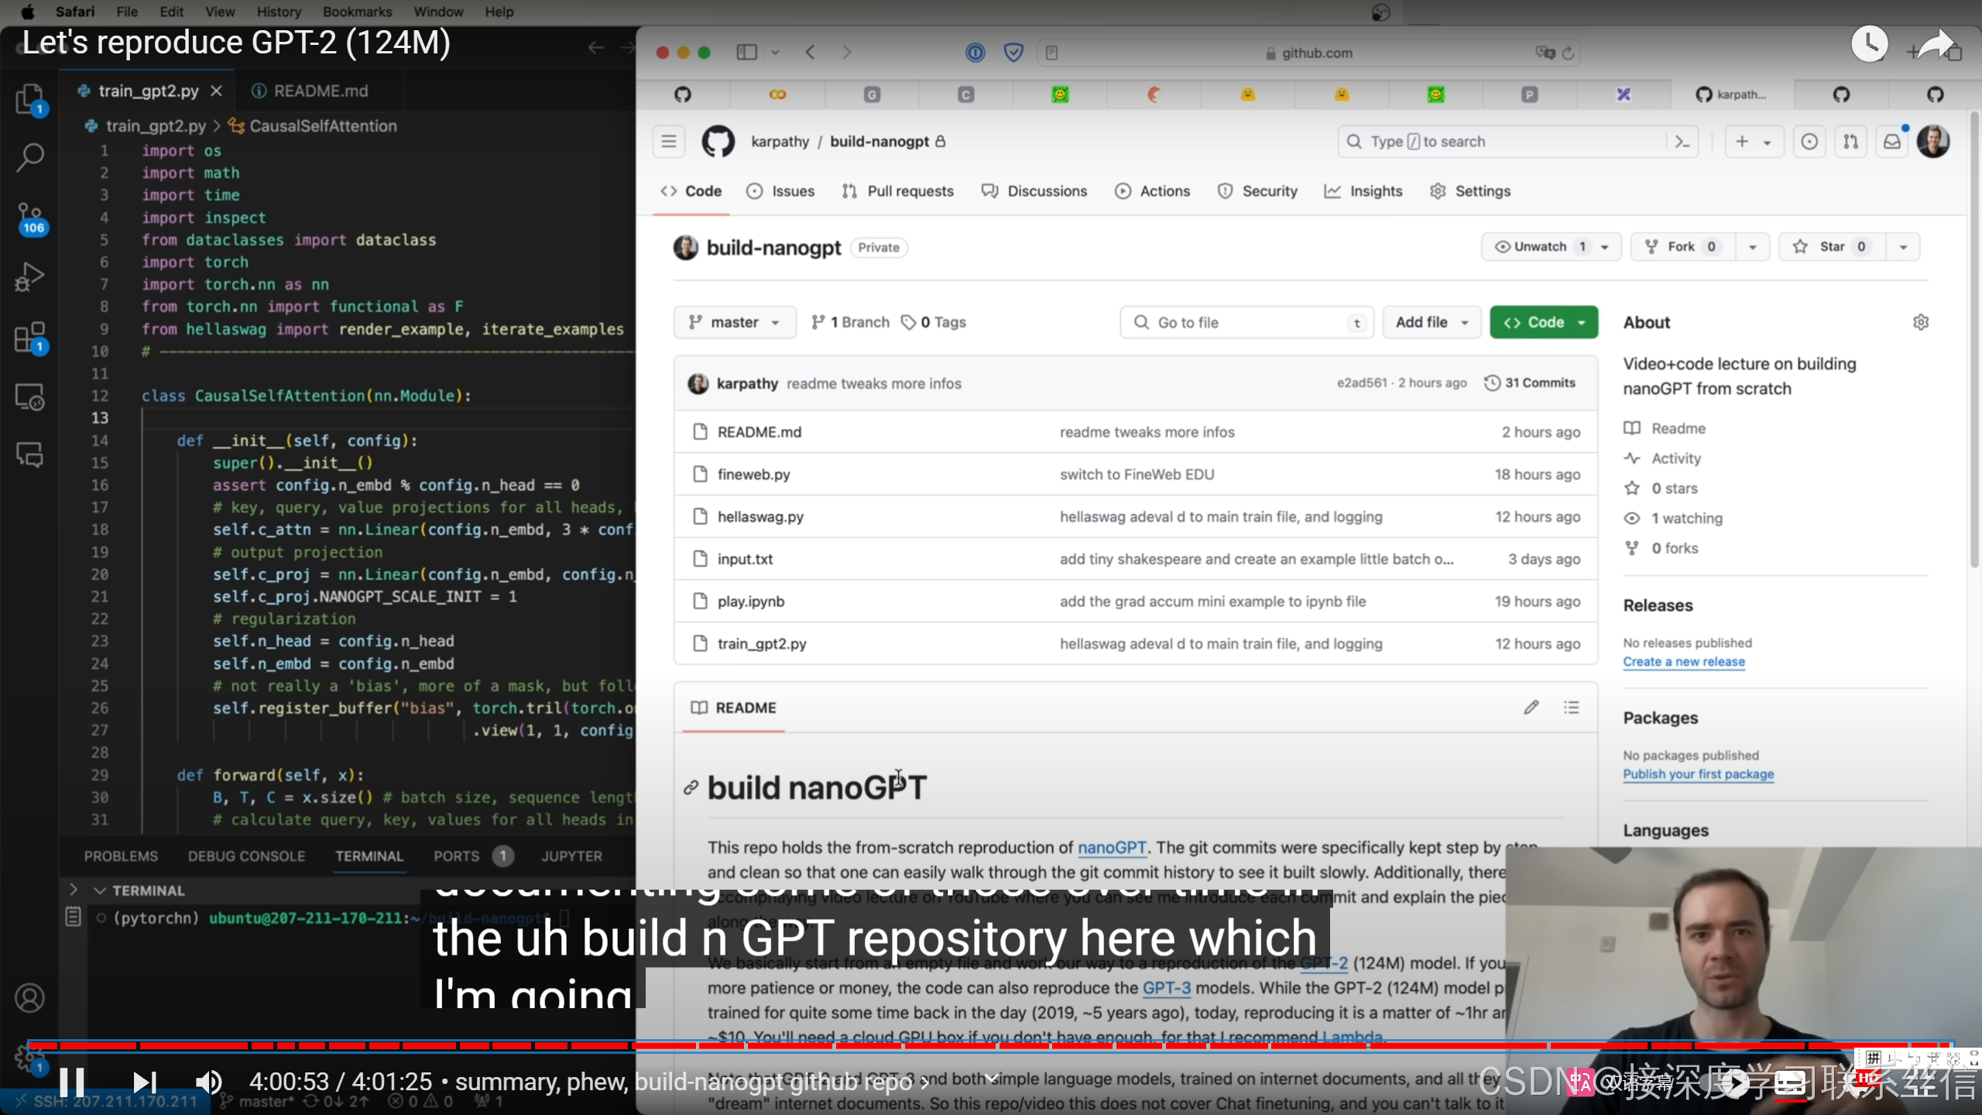Open Pull requests tab
The height and width of the screenshot is (1115, 1982).
(x=897, y=191)
